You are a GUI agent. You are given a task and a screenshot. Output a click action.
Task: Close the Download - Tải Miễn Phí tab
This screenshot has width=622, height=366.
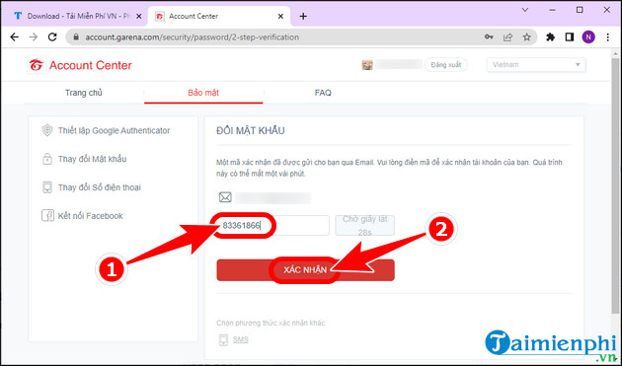(x=139, y=16)
